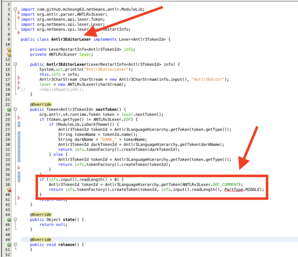Collapse the Antlr3EditorLexer constructor fold
This screenshot has height=257, width=298.
click(16, 64)
